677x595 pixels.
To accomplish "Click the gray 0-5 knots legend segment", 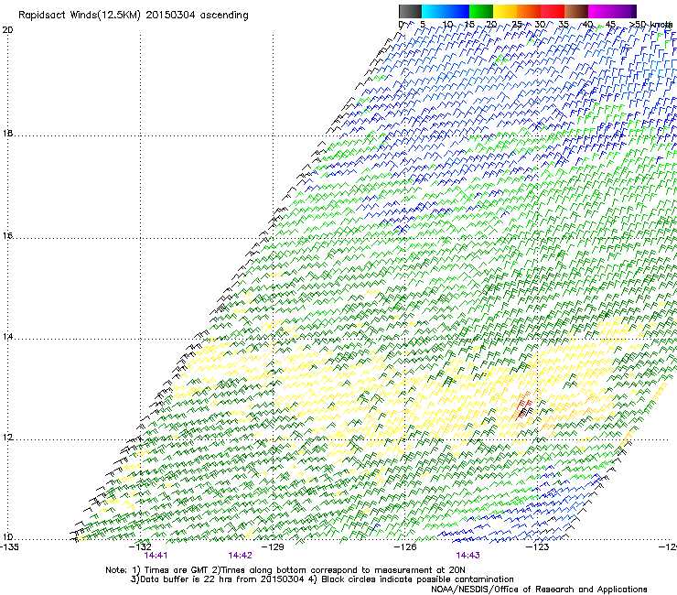I will tap(410, 11).
